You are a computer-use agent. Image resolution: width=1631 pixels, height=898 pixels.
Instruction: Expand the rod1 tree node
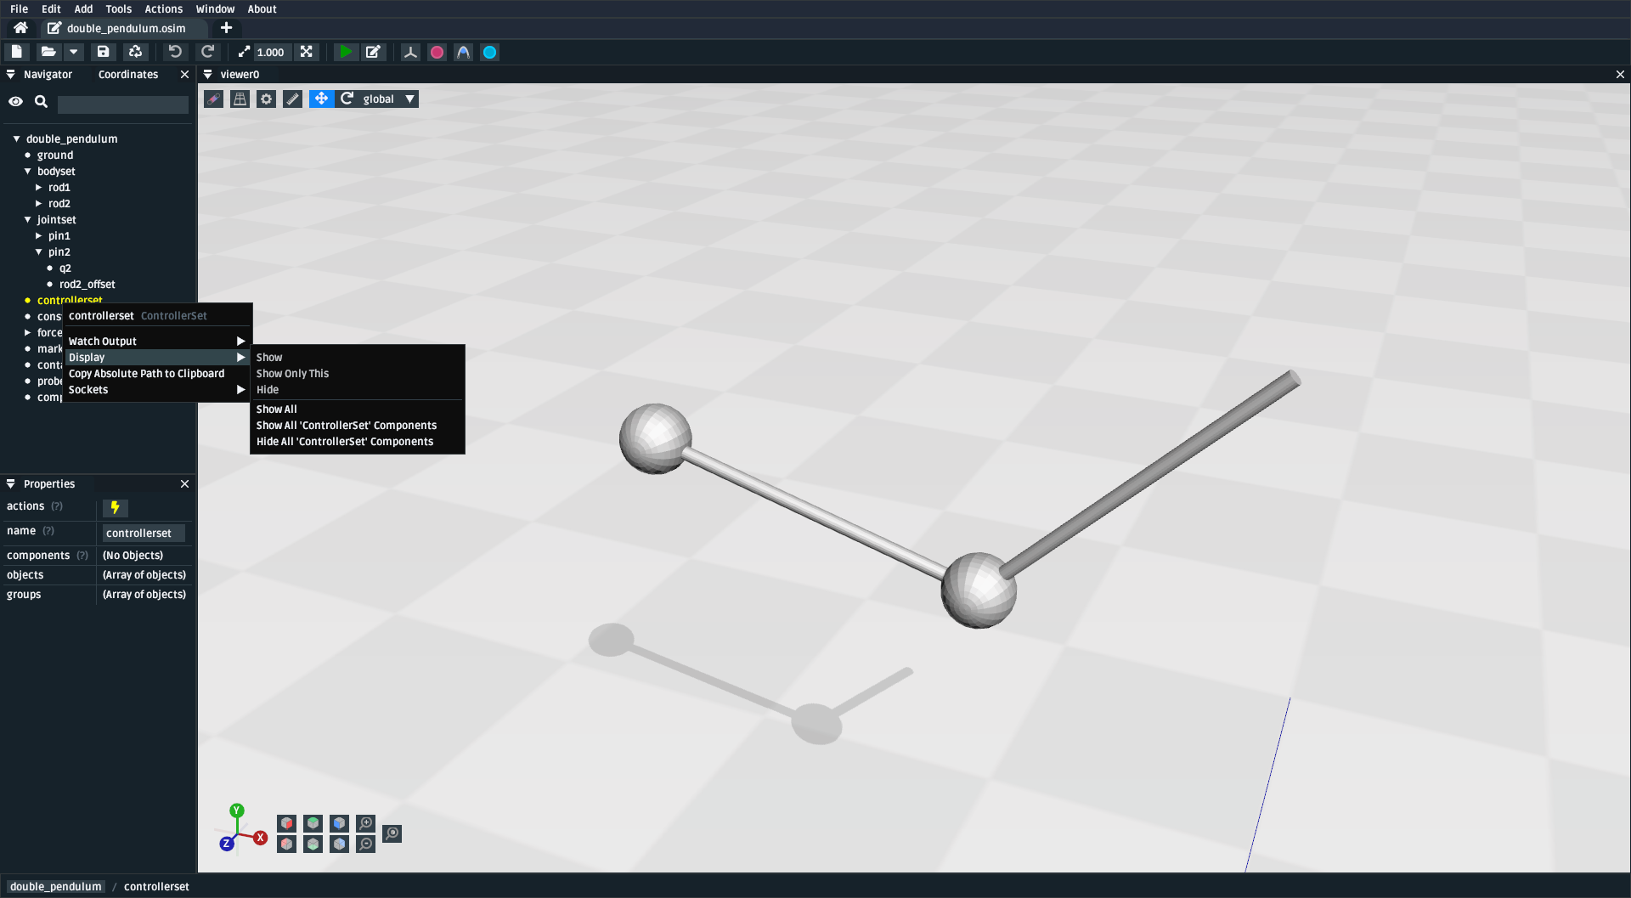click(39, 188)
